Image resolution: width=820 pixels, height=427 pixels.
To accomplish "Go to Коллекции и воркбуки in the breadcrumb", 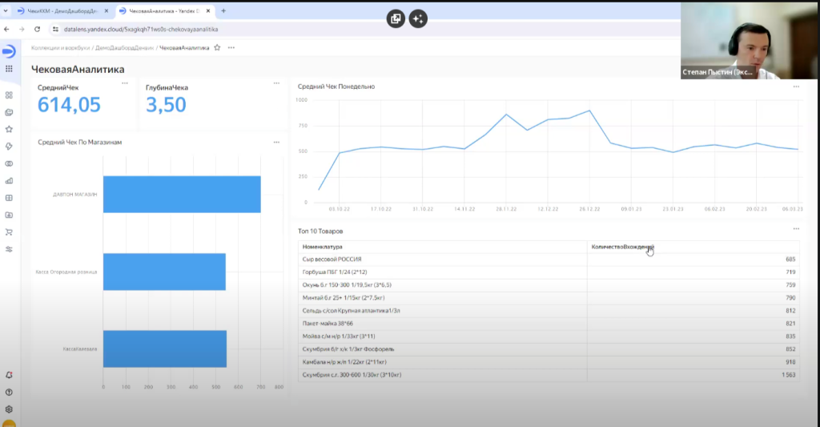I will (59, 48).
